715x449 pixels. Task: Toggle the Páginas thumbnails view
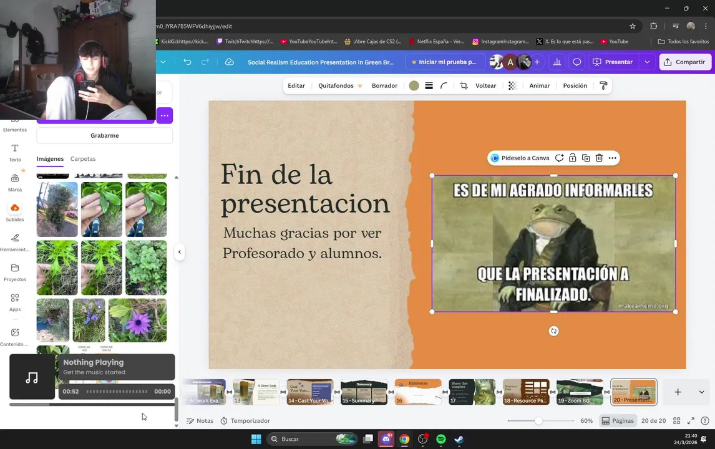618,421
